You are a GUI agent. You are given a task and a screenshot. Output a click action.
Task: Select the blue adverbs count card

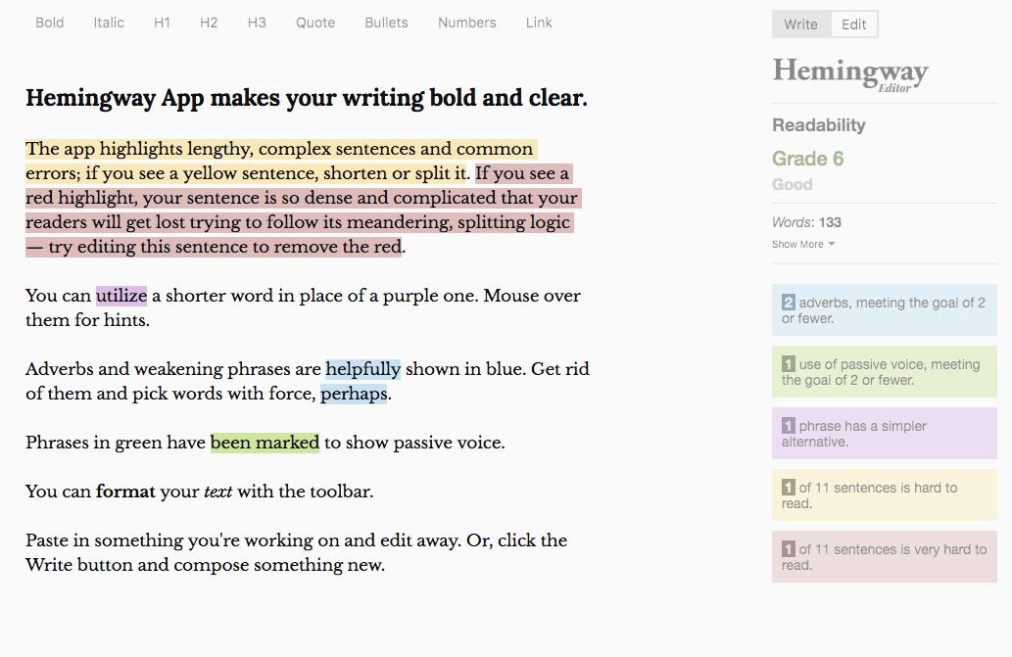pos(885,310)
